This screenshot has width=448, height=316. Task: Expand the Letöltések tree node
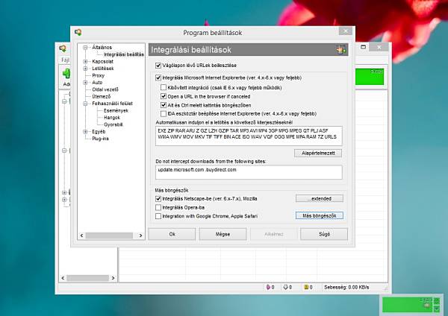coord(85,69)
